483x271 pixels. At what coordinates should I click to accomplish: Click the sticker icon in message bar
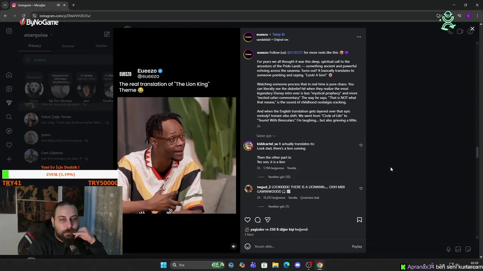[468, 249]
